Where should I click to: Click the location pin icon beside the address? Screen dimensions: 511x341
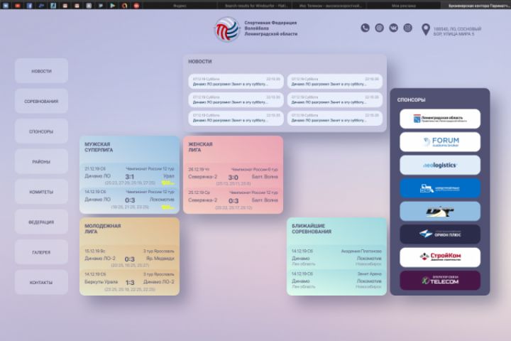click(x=426, y=29)
